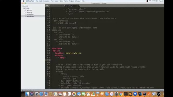Screen dimensions: 173x97
Task: Click 'variable1: value1' on line 47
Action: tap(66, 23)
